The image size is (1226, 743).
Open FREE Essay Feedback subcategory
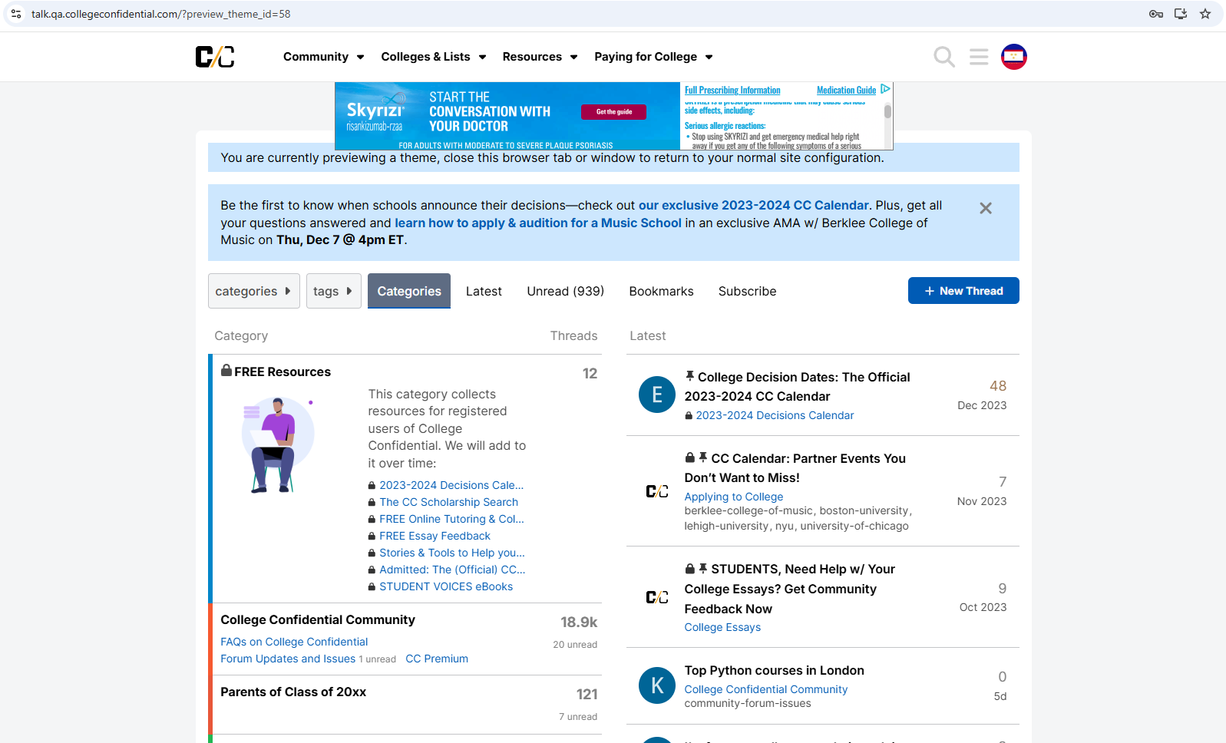(x=435, y=536)
